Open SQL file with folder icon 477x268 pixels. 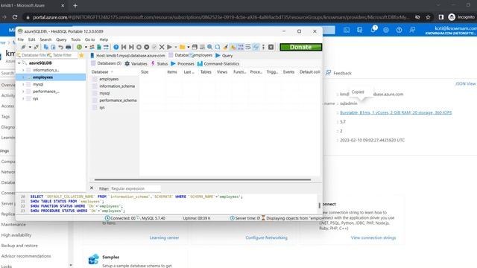pyautogui.click(x=182, y=47)
